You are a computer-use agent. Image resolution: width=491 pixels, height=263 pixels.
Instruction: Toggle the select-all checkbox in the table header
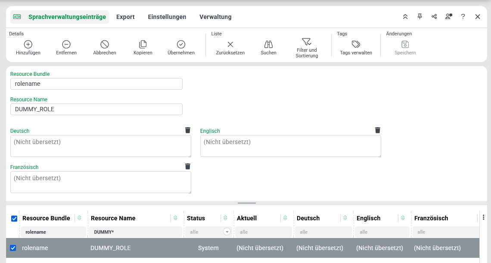click(x=14, y=219)
